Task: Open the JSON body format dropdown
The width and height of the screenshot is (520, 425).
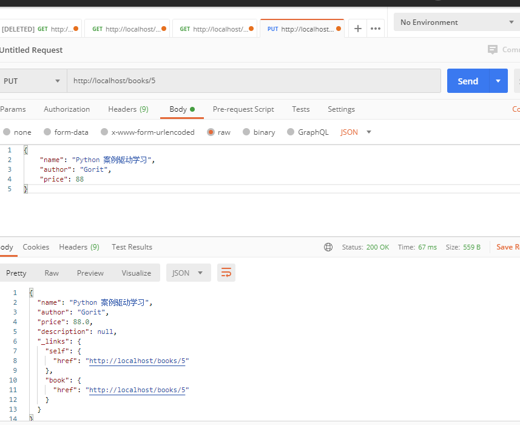Action: [x=356, y=132]
